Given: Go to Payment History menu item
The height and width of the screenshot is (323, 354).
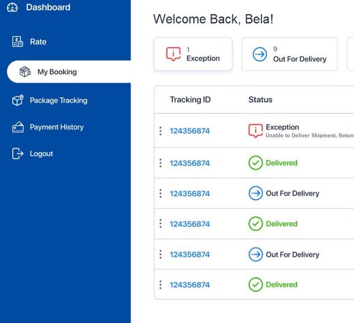Looking at the screenshot, I should click(56, 127).
